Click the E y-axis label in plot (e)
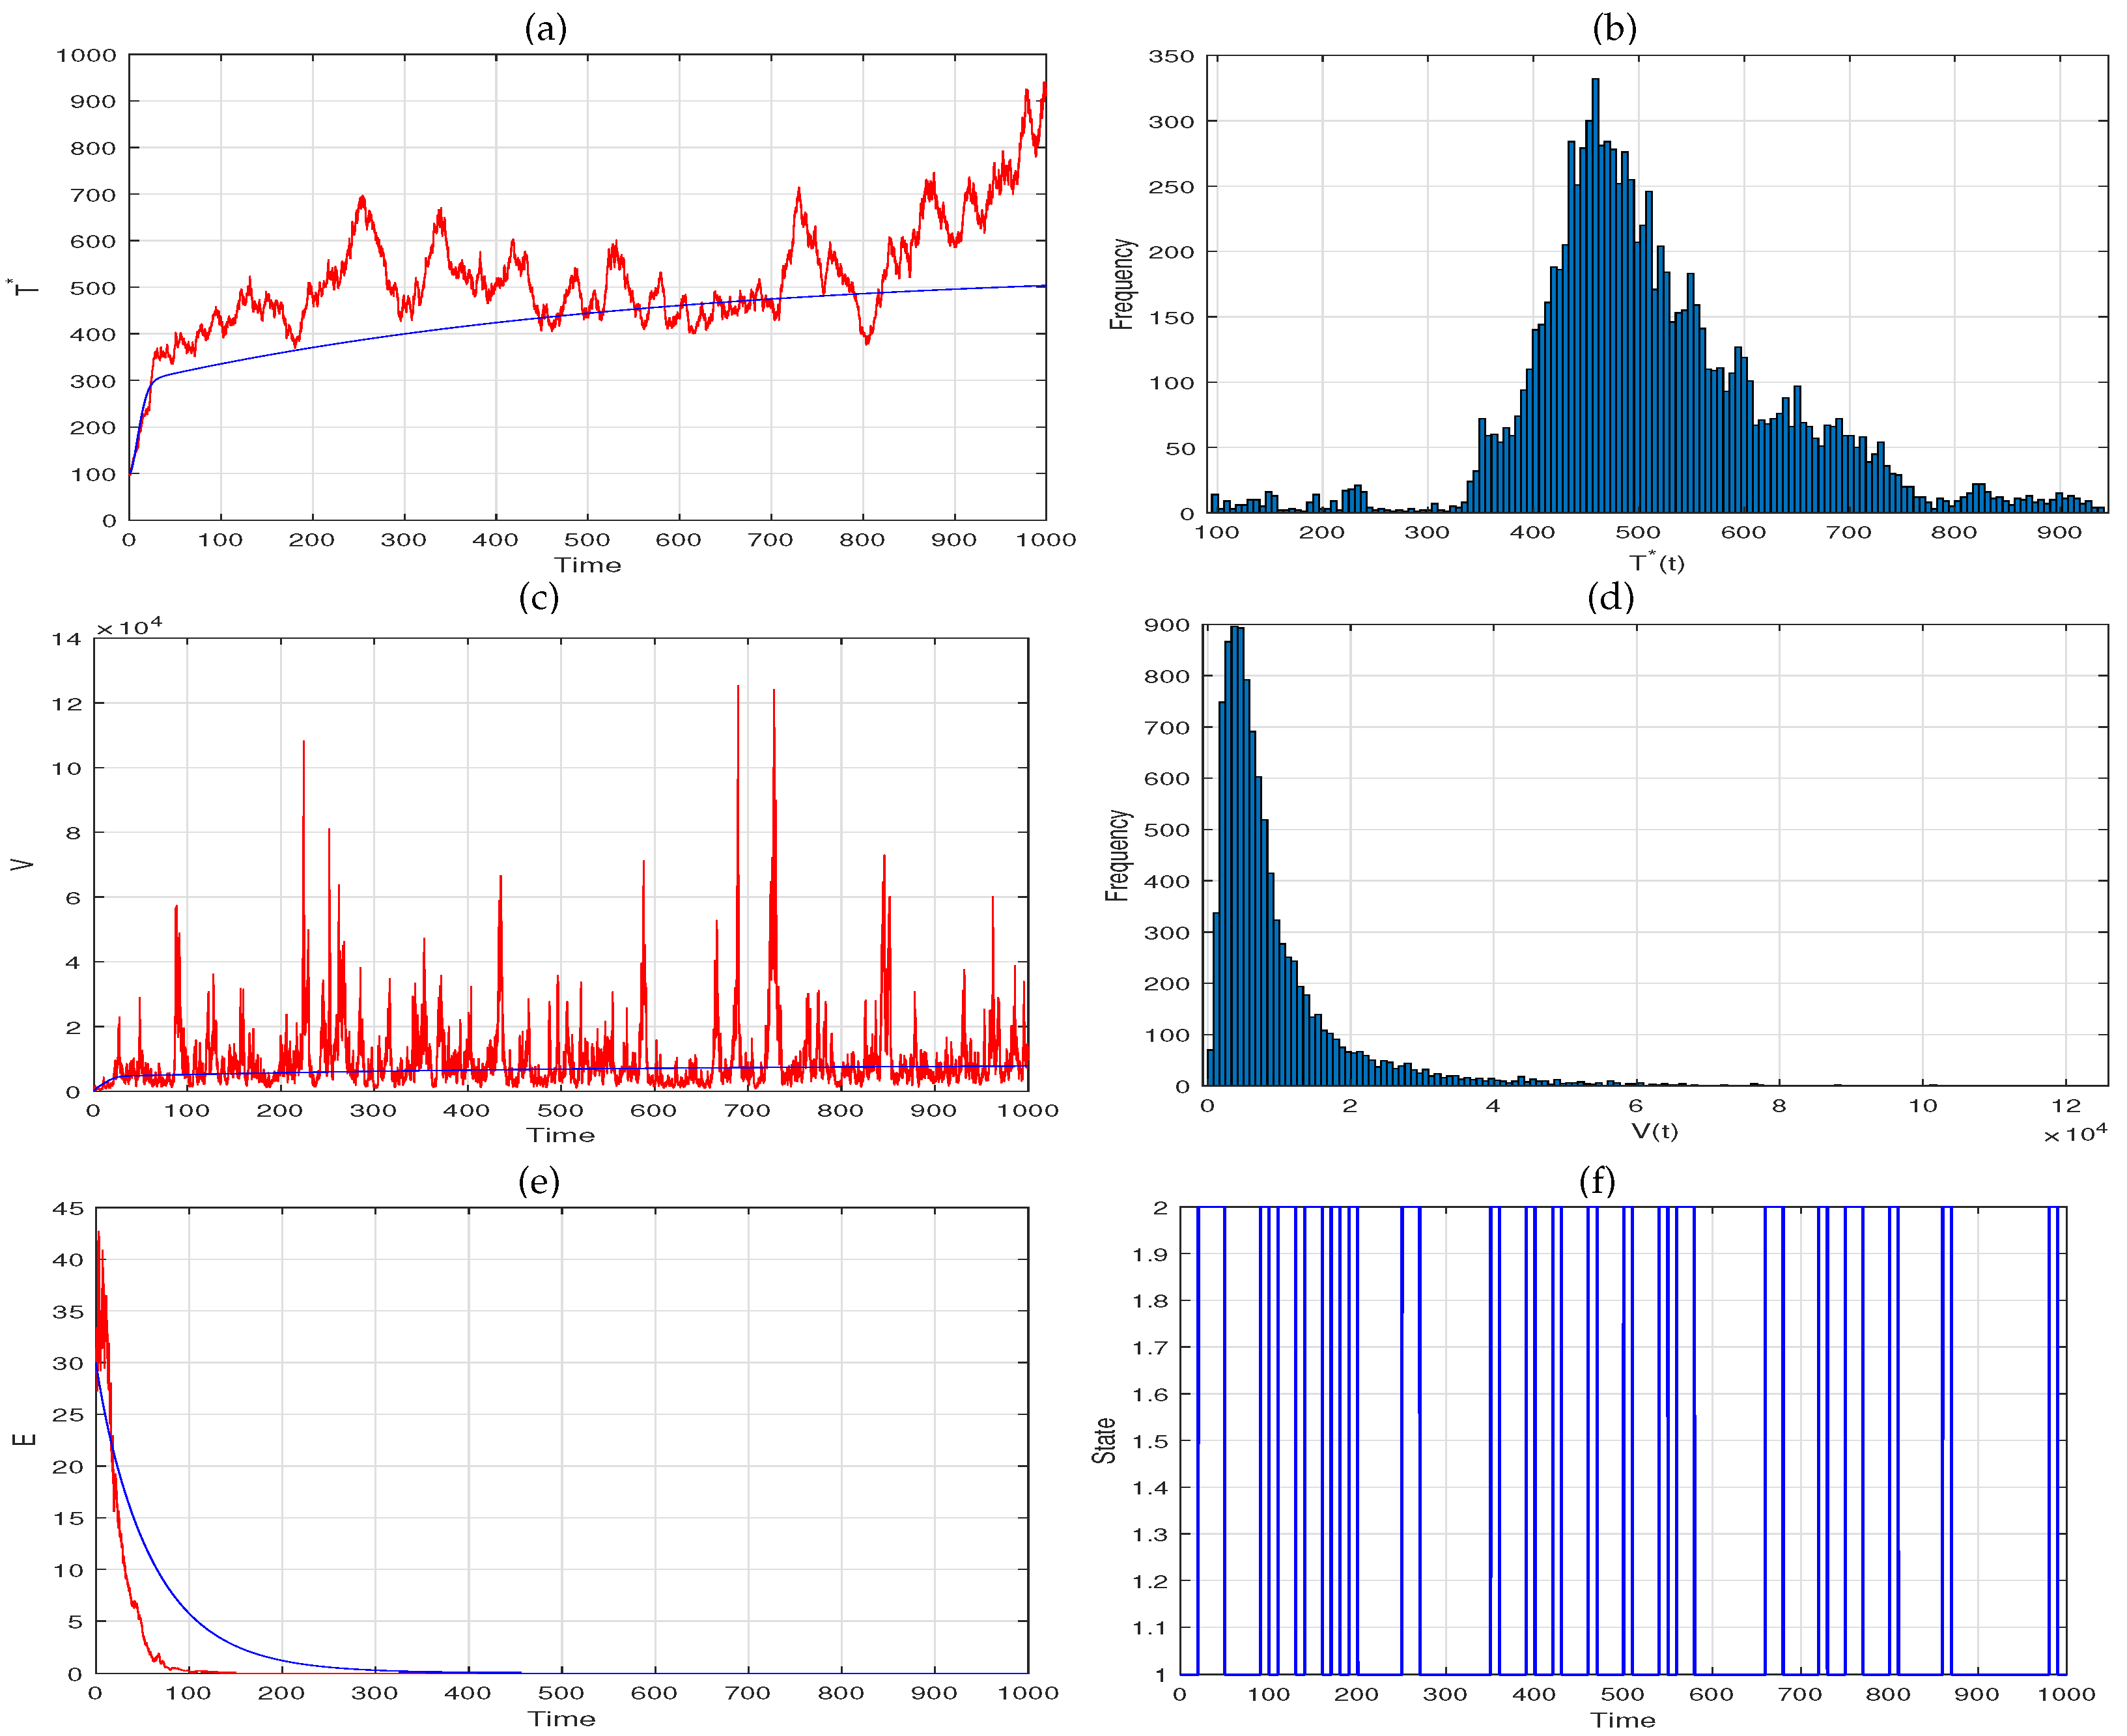Viewport: 2127px width, 1736px height. tap(24, 1439)
